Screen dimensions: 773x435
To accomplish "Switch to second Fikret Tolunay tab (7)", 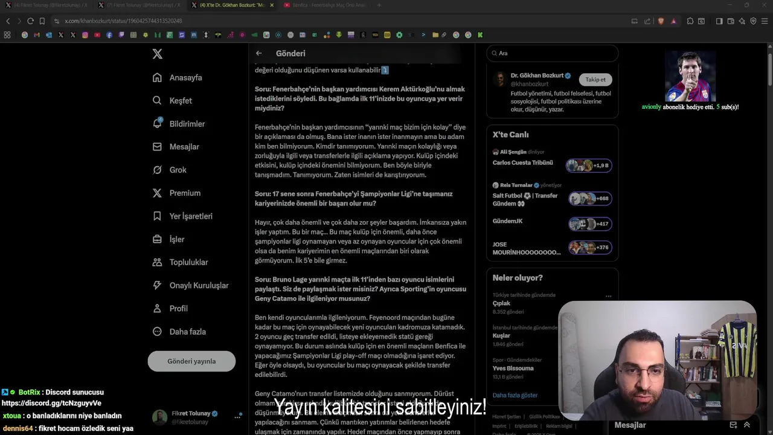I will pos(140,5).
